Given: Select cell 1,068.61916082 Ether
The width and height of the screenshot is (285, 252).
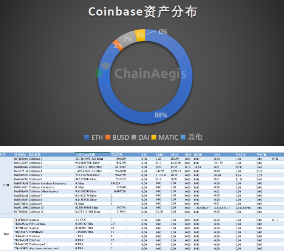Looking at the screenshot, I should point(93,167).
